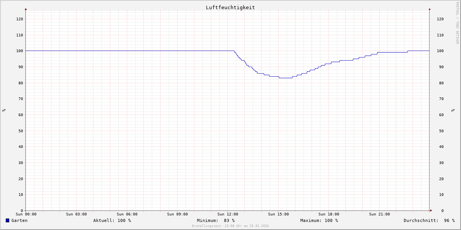Click the Erstellungszeit timestamp footer text
The width and height of the screenshot is (461, 230).
click(x=230, y=226)
